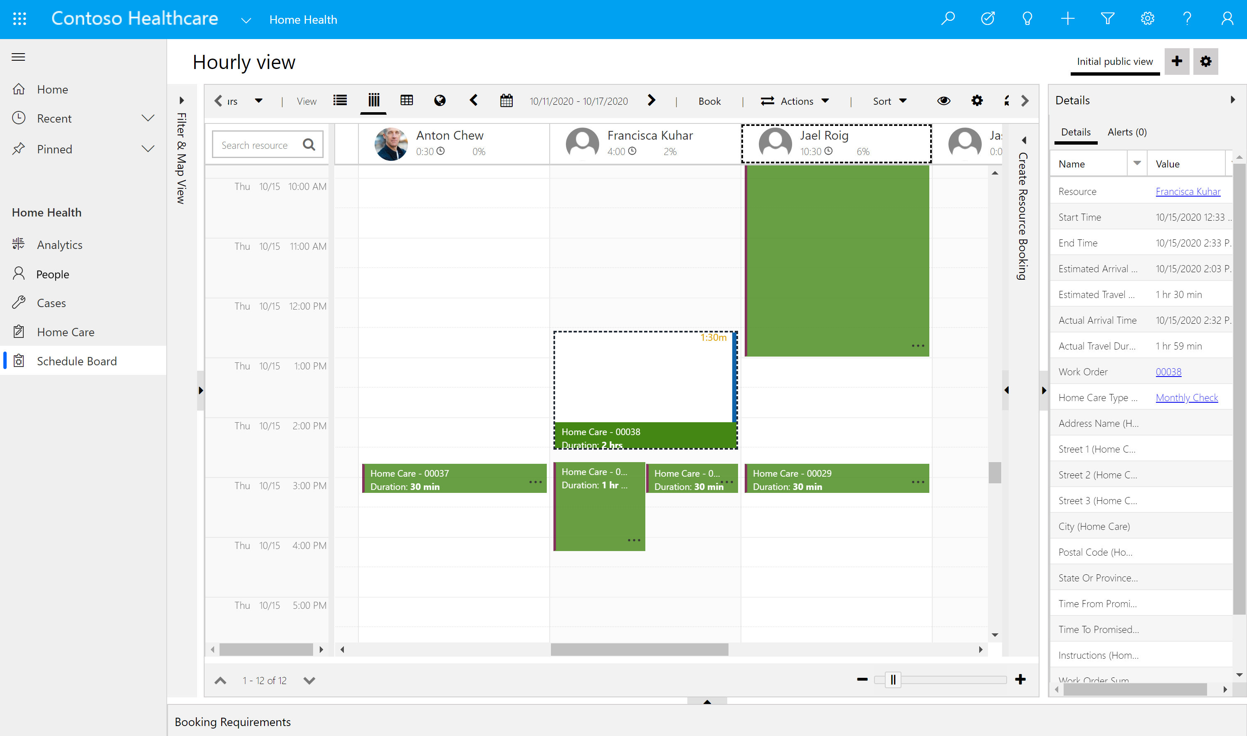Screen dimensions: 1247x736
Task: Click the table grid view icon
Action: tap(406, 100)
